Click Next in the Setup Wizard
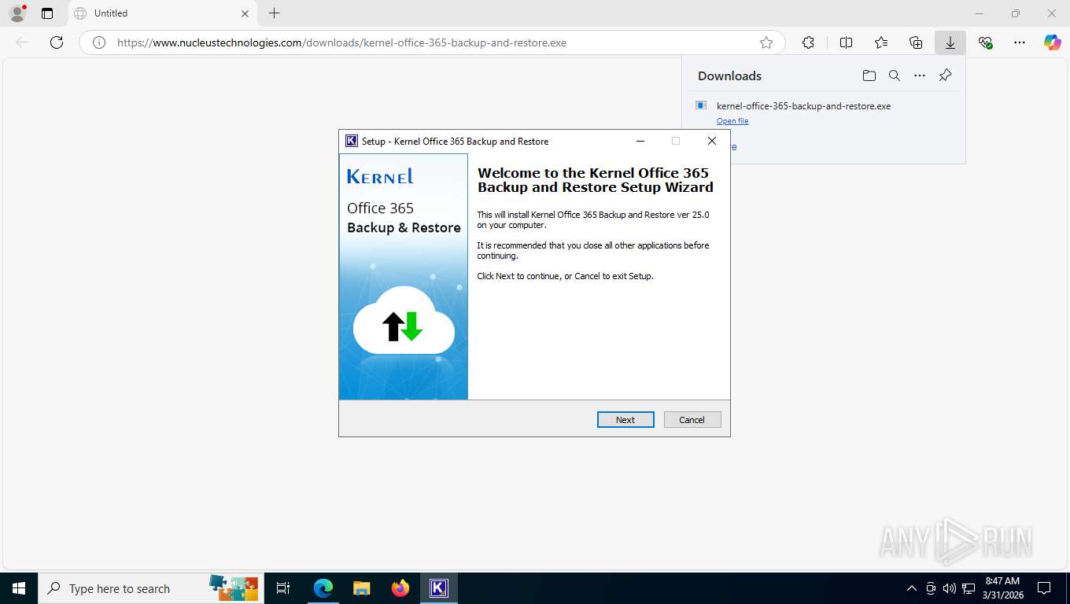The width and height of the screenshot is (1070, 604). coord(625,420)
